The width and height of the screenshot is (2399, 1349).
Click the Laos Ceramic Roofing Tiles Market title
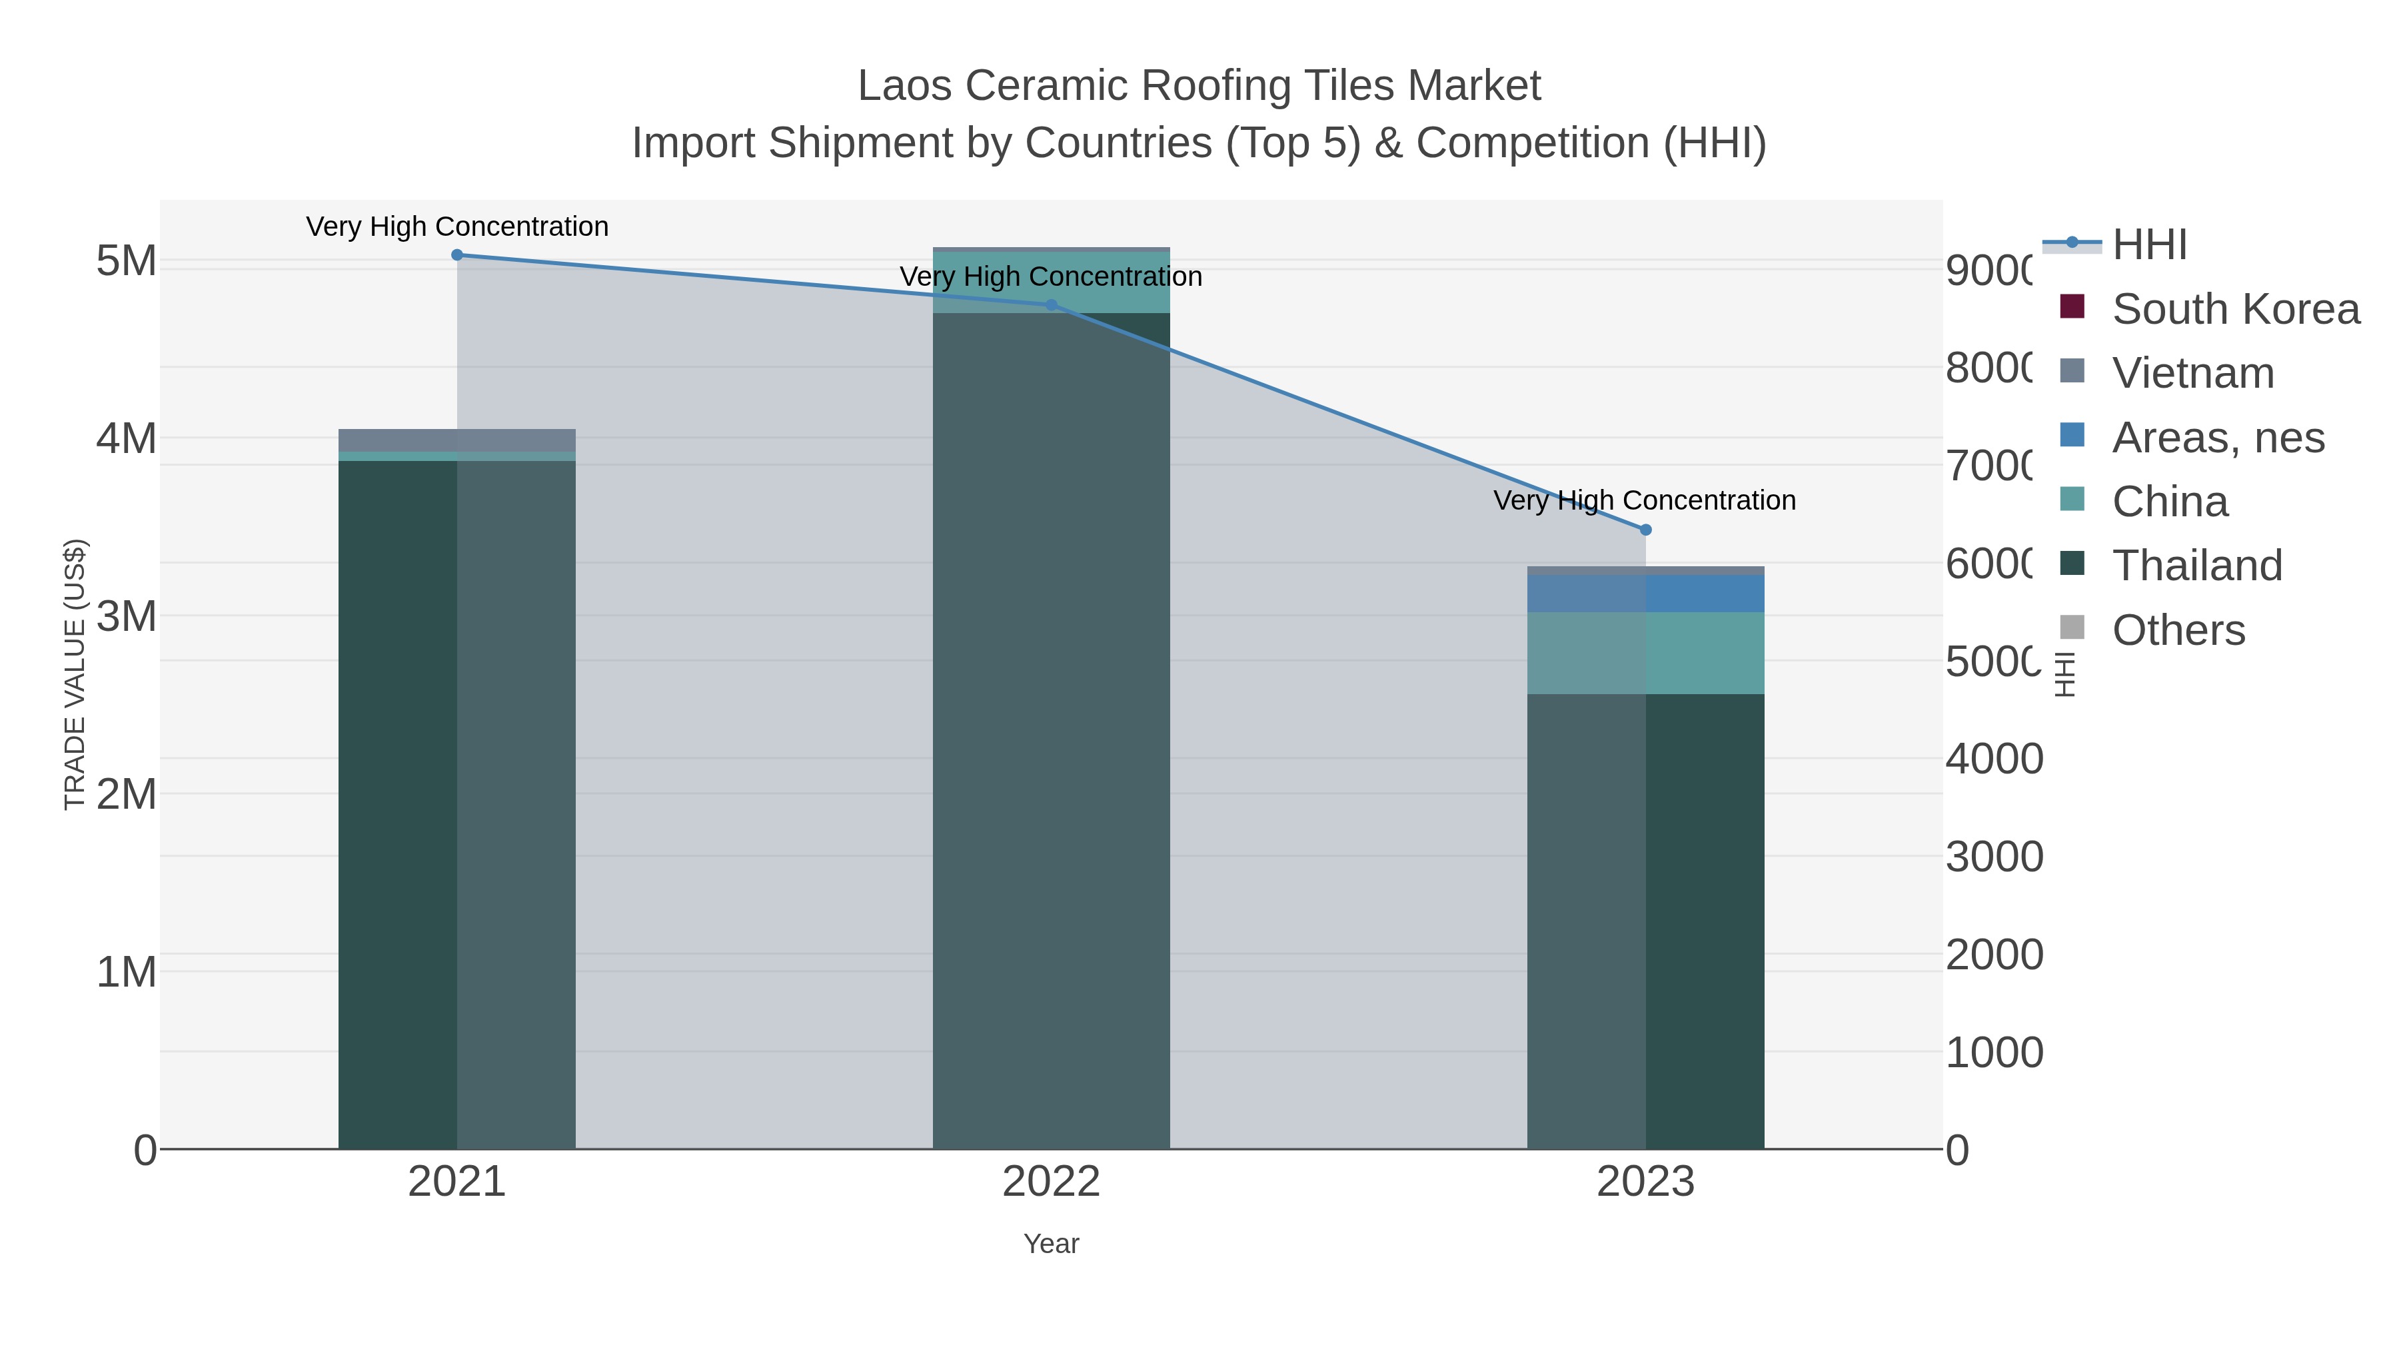tap(1199, 86)
